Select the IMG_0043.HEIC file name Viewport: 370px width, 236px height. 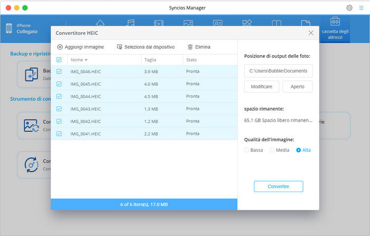point(86,109)
